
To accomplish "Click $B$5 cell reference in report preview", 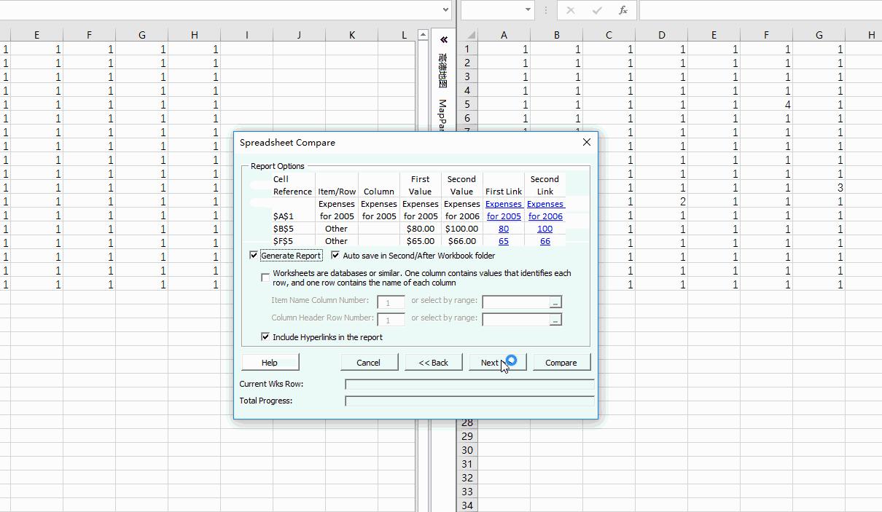I will pyautogui.click(x=284, y=229).
